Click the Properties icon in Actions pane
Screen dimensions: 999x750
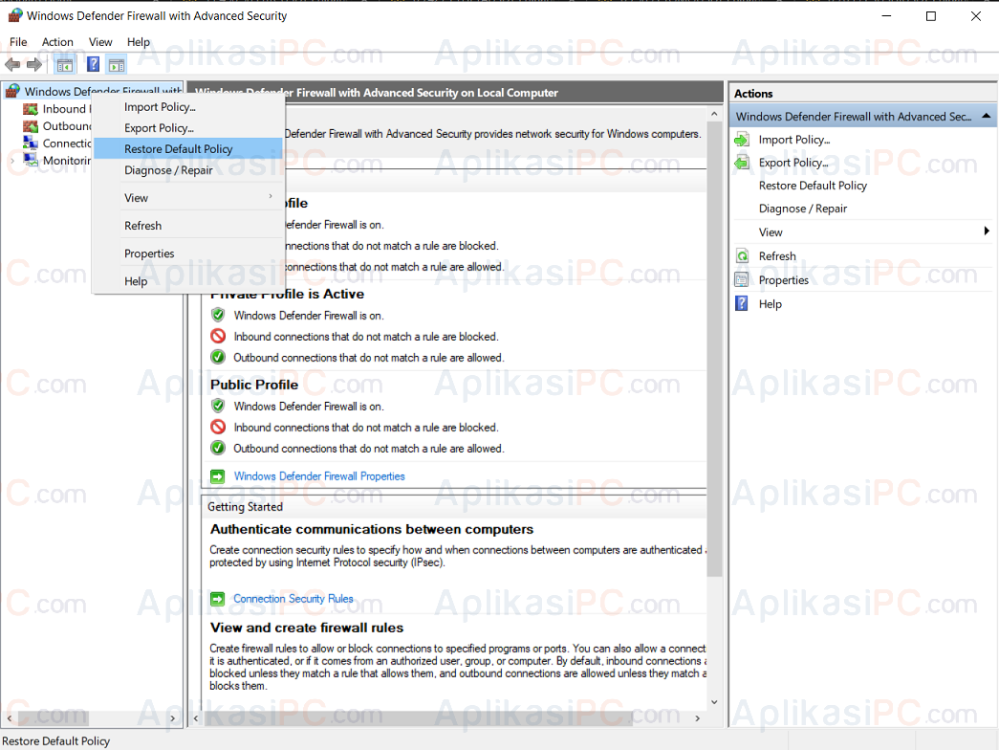[742, 280]
